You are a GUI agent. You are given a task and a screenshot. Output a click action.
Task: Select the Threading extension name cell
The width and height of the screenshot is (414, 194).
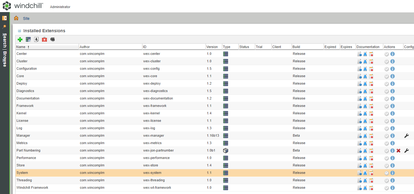point(24,180)
